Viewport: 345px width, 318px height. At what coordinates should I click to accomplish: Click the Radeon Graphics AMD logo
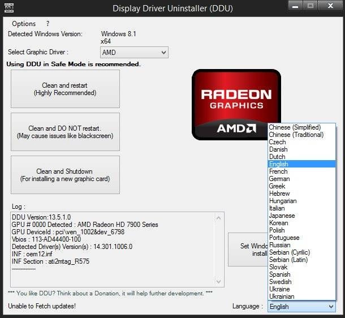(236, 105)
